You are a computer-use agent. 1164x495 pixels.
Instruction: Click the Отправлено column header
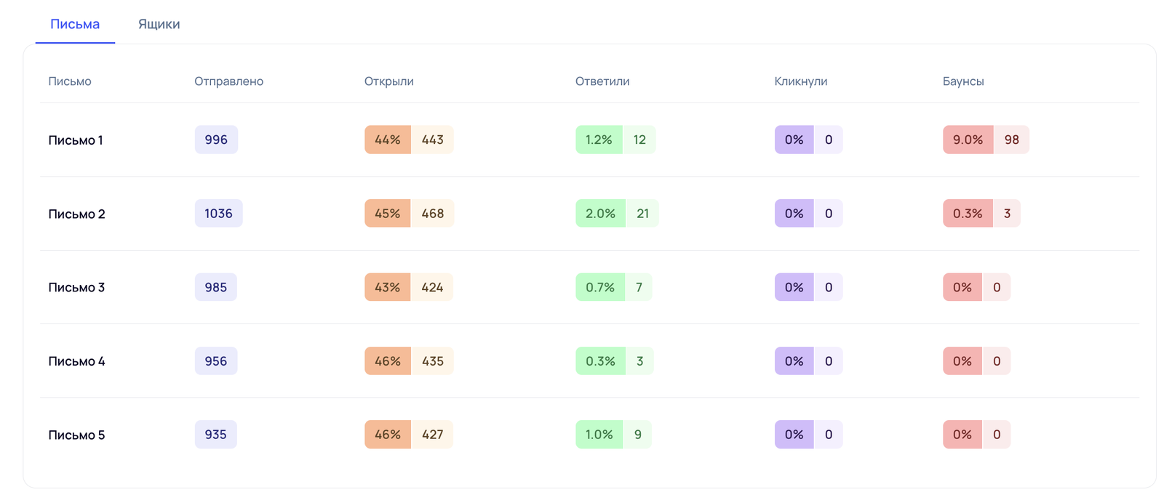(x=228, y=81)
